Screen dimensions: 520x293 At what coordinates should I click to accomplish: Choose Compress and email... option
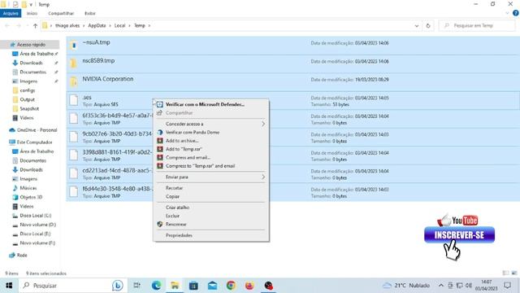tap(211, 157)
